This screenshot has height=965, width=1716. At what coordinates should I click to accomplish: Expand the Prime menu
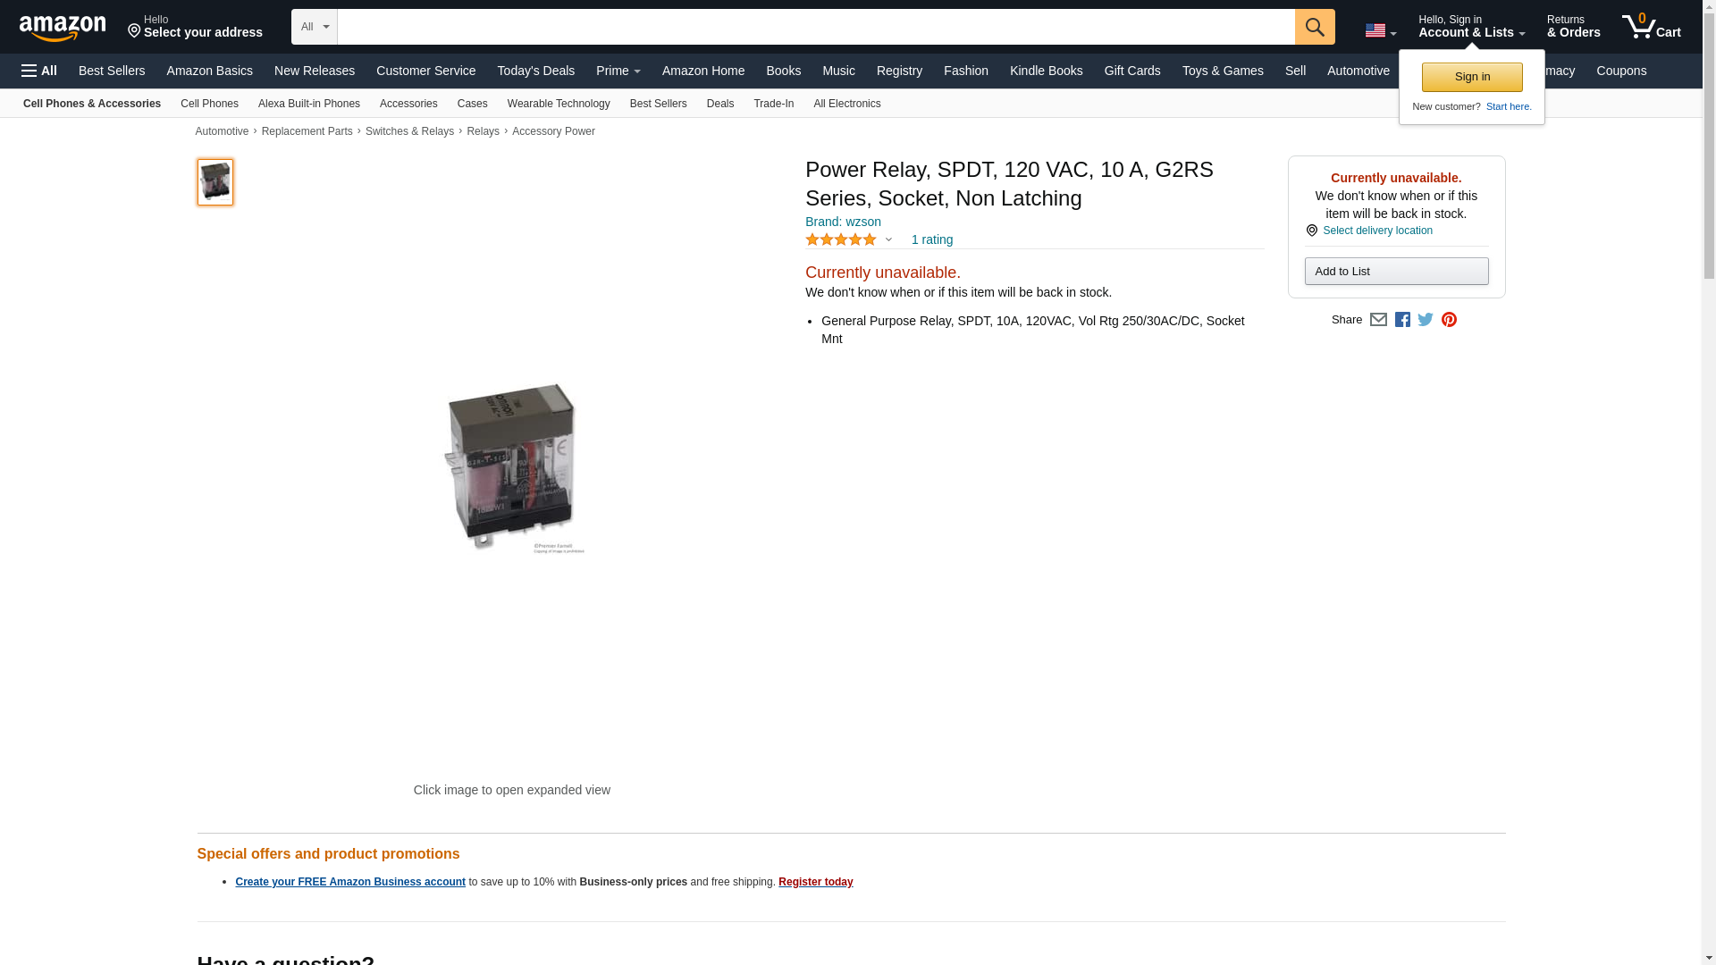618,71
